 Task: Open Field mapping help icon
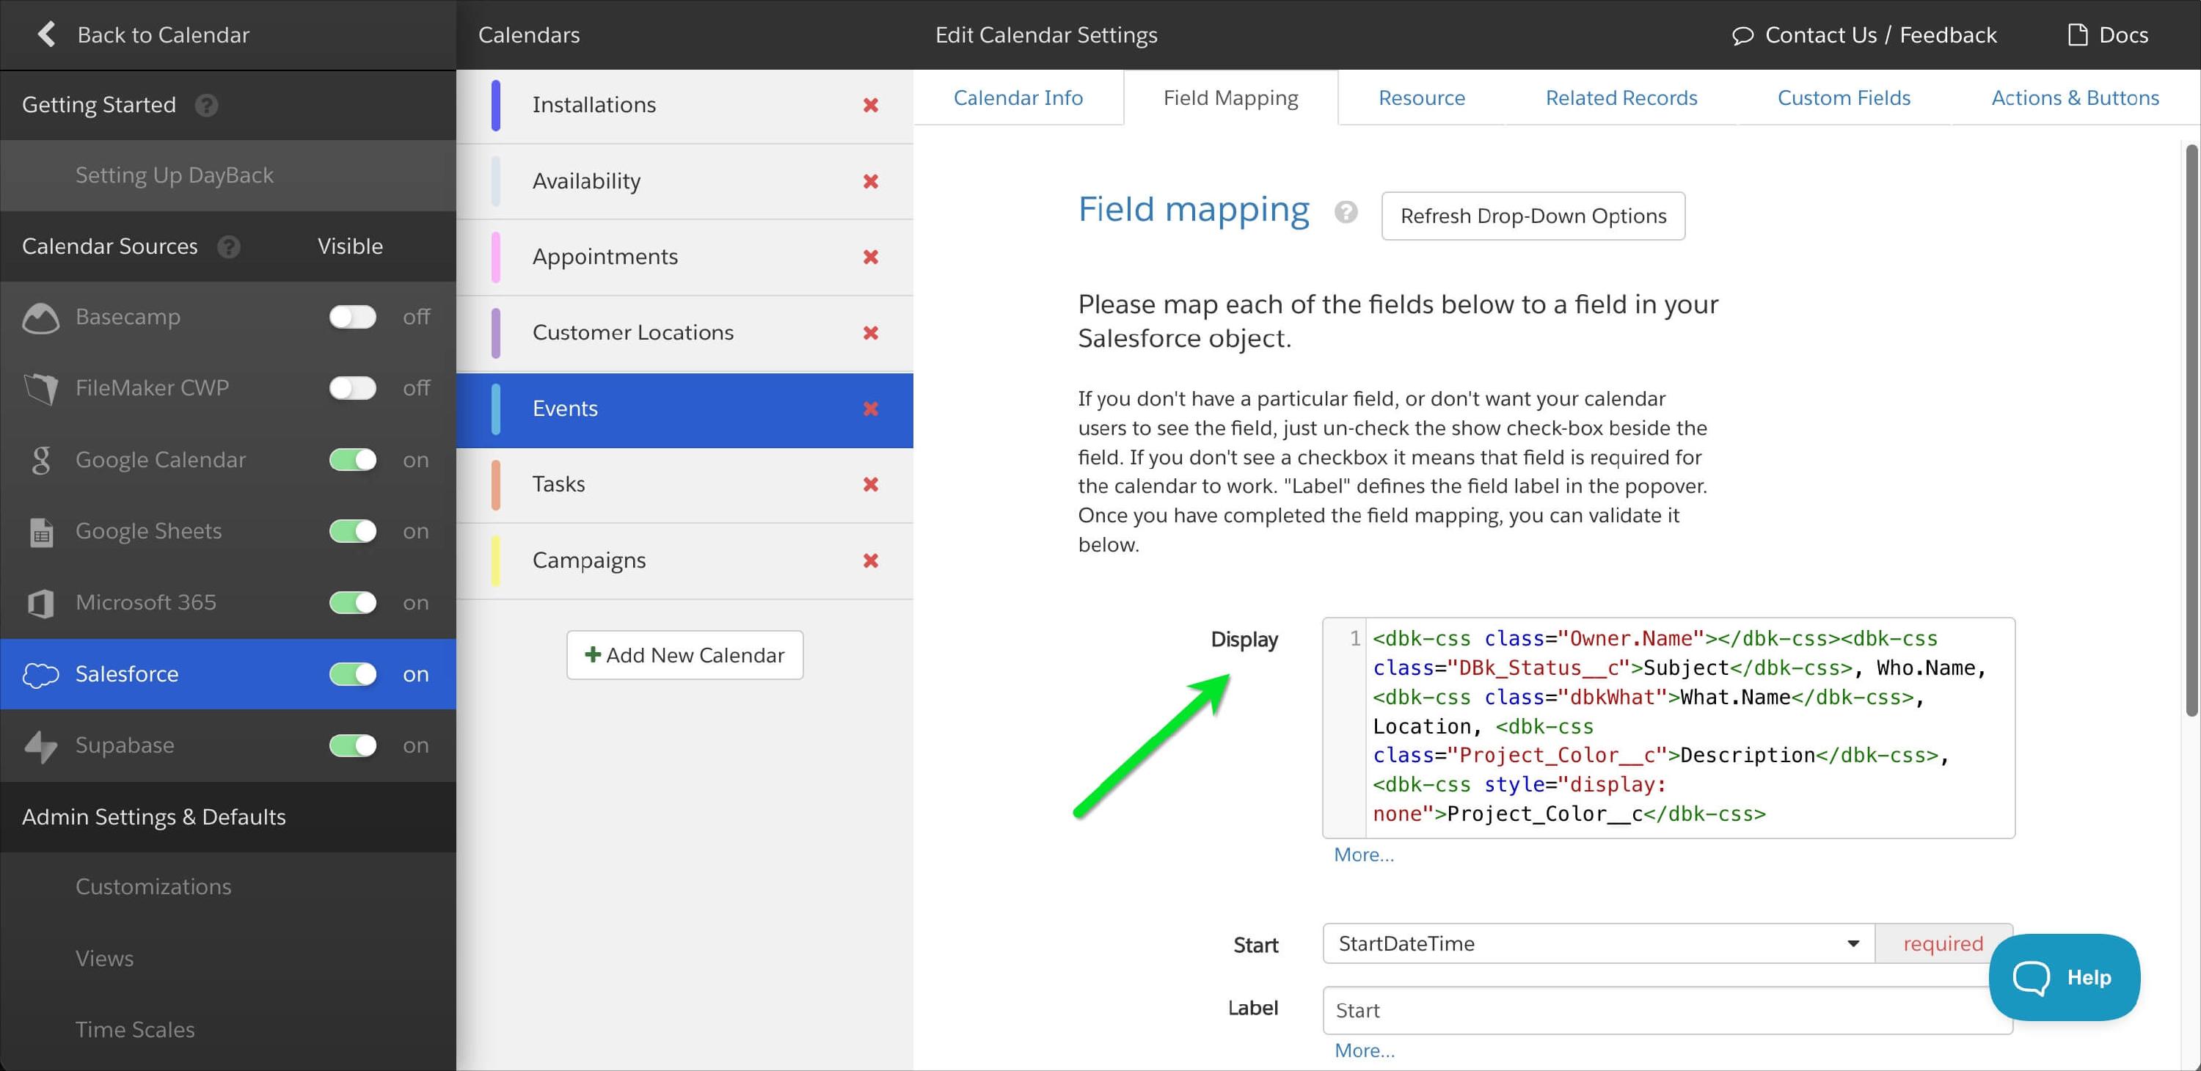[x=1346, y=212]
